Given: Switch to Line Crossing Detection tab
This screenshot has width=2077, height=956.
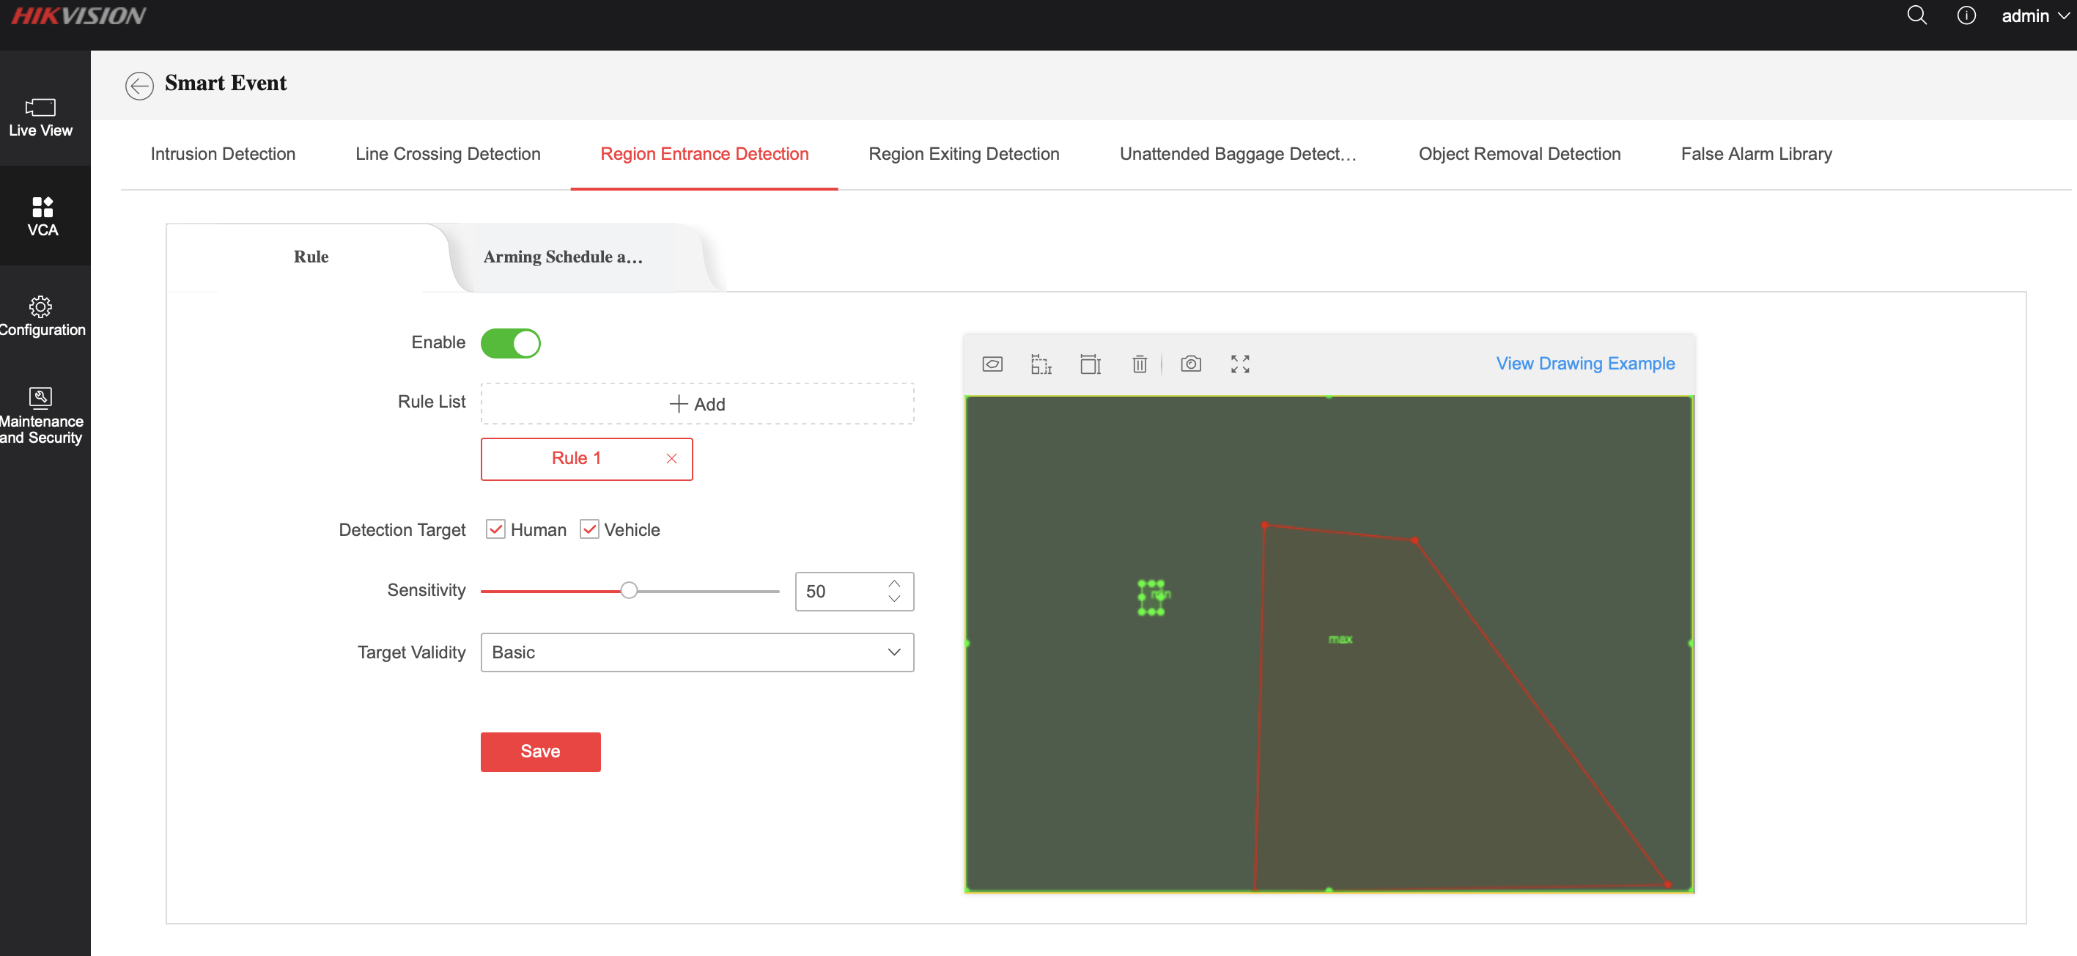Looking at the screenshot, I should (448, 153).
